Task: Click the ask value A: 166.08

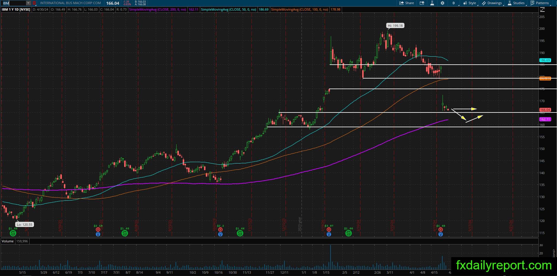Action: (140, 4)
